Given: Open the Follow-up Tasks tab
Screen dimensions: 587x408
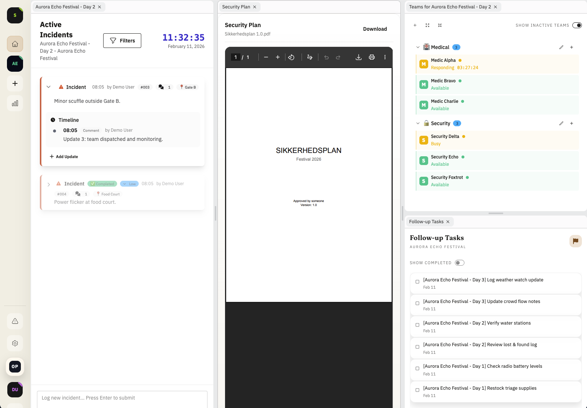Looking at the screenshot, I should pos(427,221).
